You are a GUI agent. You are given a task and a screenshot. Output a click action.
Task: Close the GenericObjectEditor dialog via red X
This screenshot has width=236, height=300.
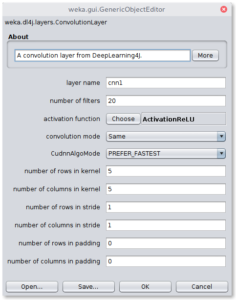click(223, 9)
